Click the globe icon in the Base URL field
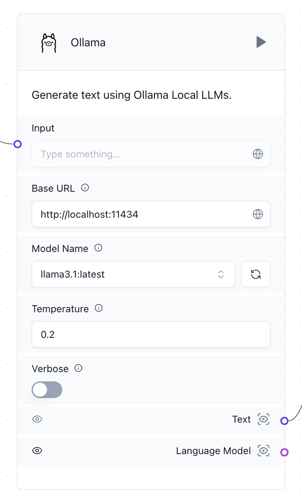The height and width of the screenshot is (500, 302). click(x=258, y=214)
